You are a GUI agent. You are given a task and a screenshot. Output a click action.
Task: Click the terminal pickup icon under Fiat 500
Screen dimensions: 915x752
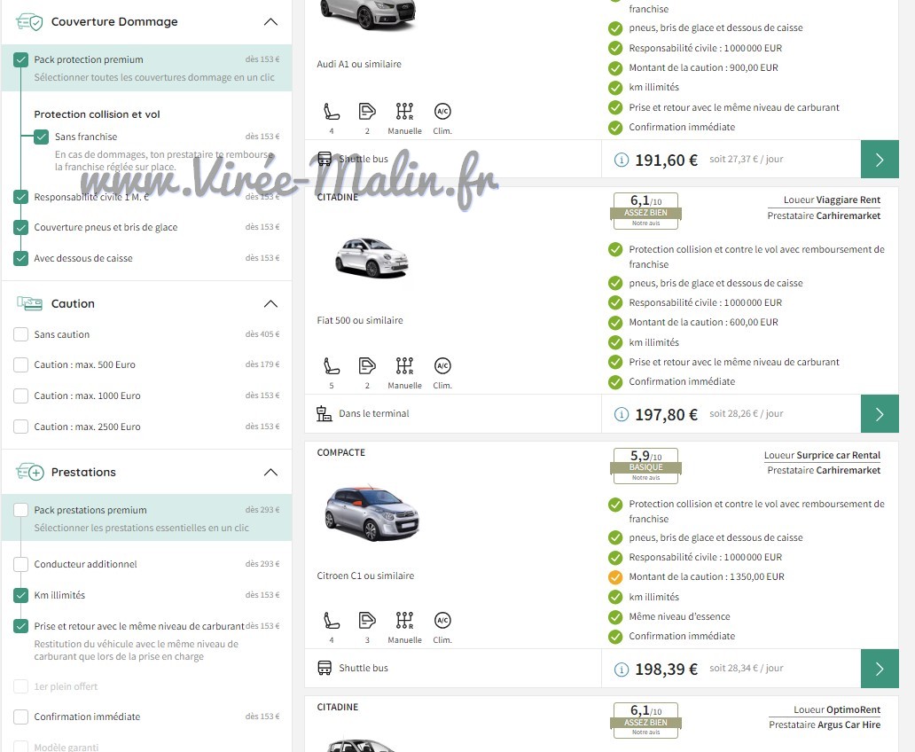click(x=325, y=414)
